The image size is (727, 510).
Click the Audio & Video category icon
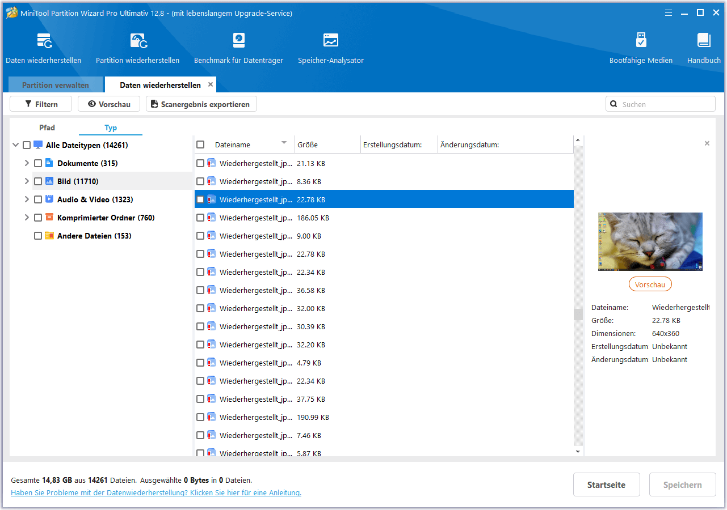[49, 199]
